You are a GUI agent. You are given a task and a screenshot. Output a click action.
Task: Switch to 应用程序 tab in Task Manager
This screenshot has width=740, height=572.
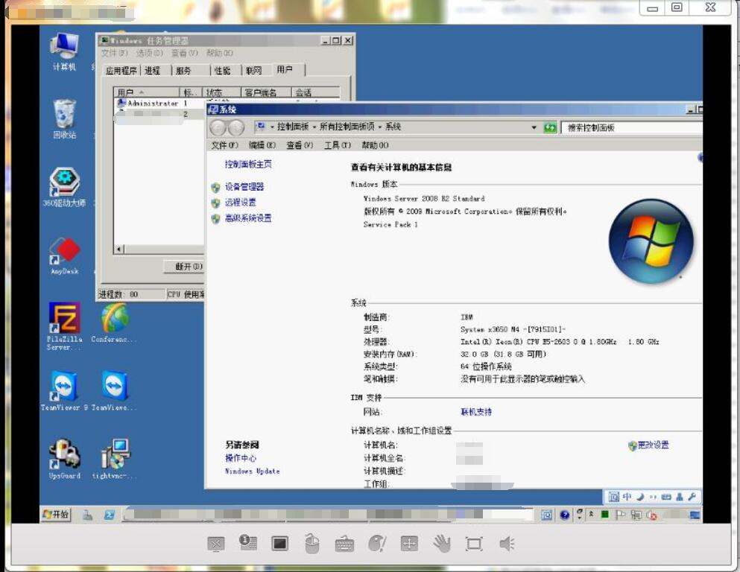(x=121, y=71)
